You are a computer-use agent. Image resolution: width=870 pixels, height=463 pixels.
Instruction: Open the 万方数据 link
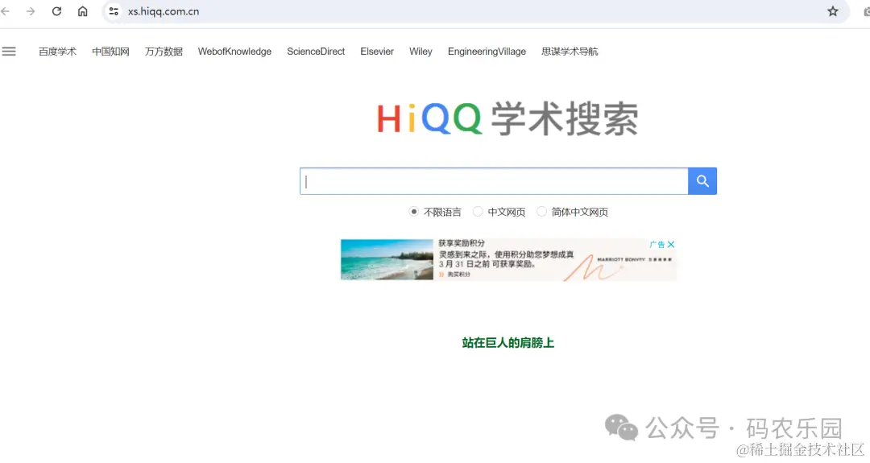coord(164,52)
